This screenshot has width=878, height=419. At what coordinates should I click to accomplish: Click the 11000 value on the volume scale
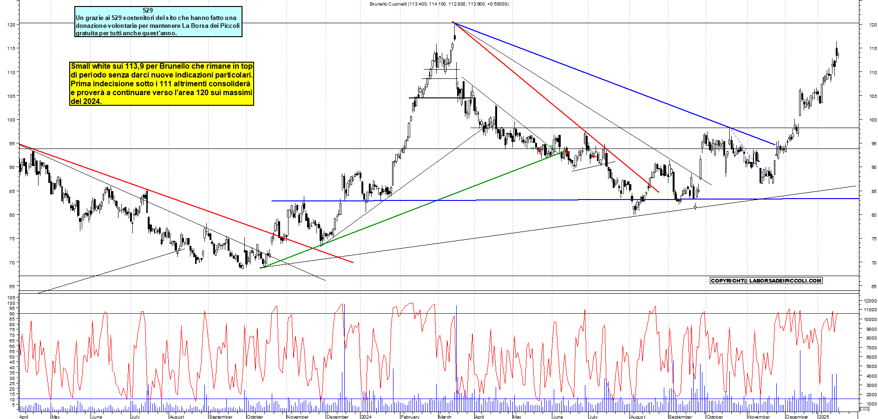870,310
